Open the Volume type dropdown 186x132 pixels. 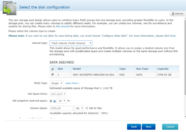click(x=71, y=43)
